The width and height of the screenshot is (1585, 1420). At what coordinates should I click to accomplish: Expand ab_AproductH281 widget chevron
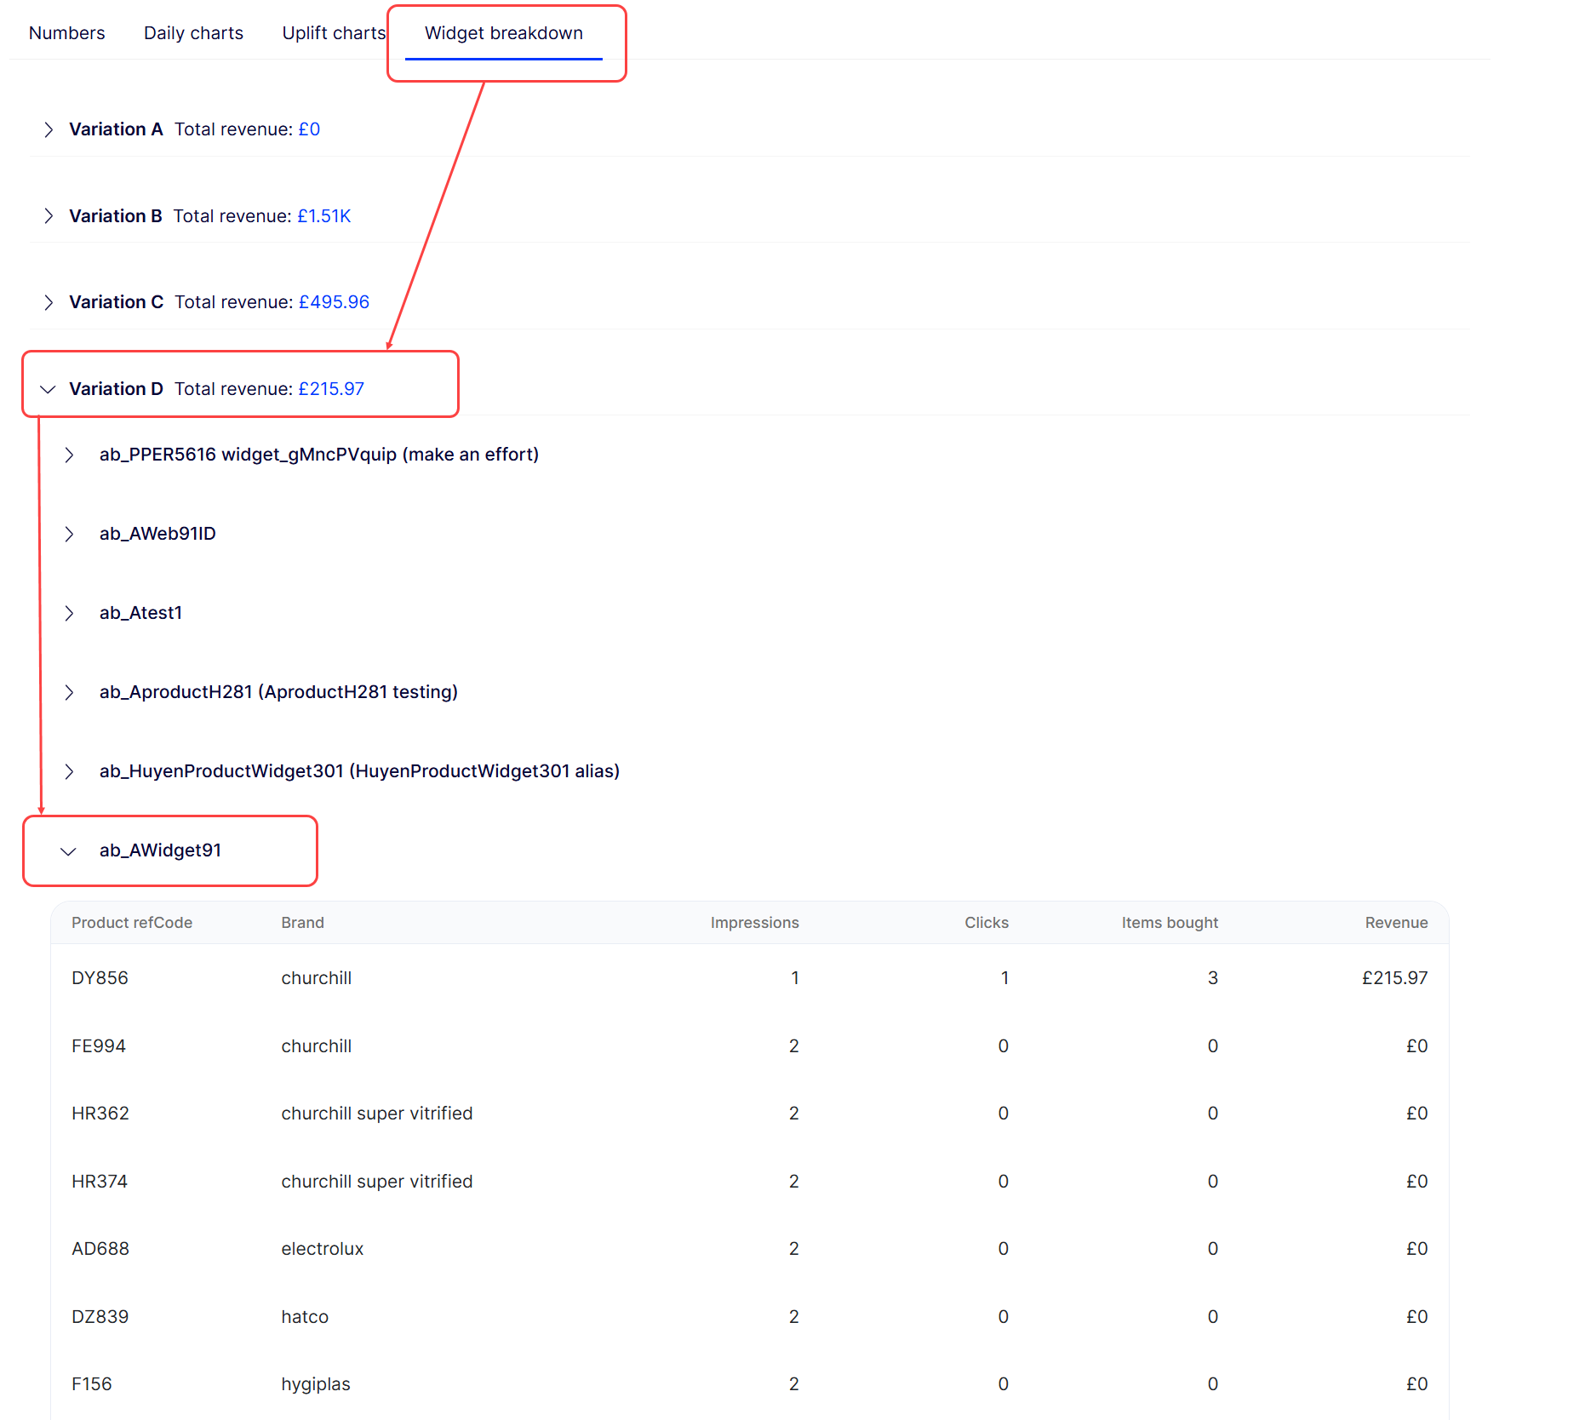(69, 693)
